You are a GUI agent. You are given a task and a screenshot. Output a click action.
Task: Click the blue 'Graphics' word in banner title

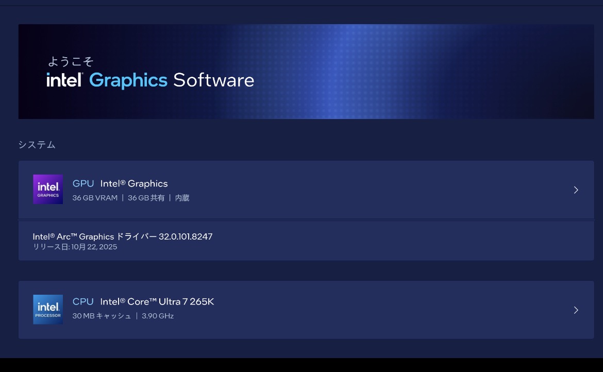(x=128, y=80)
